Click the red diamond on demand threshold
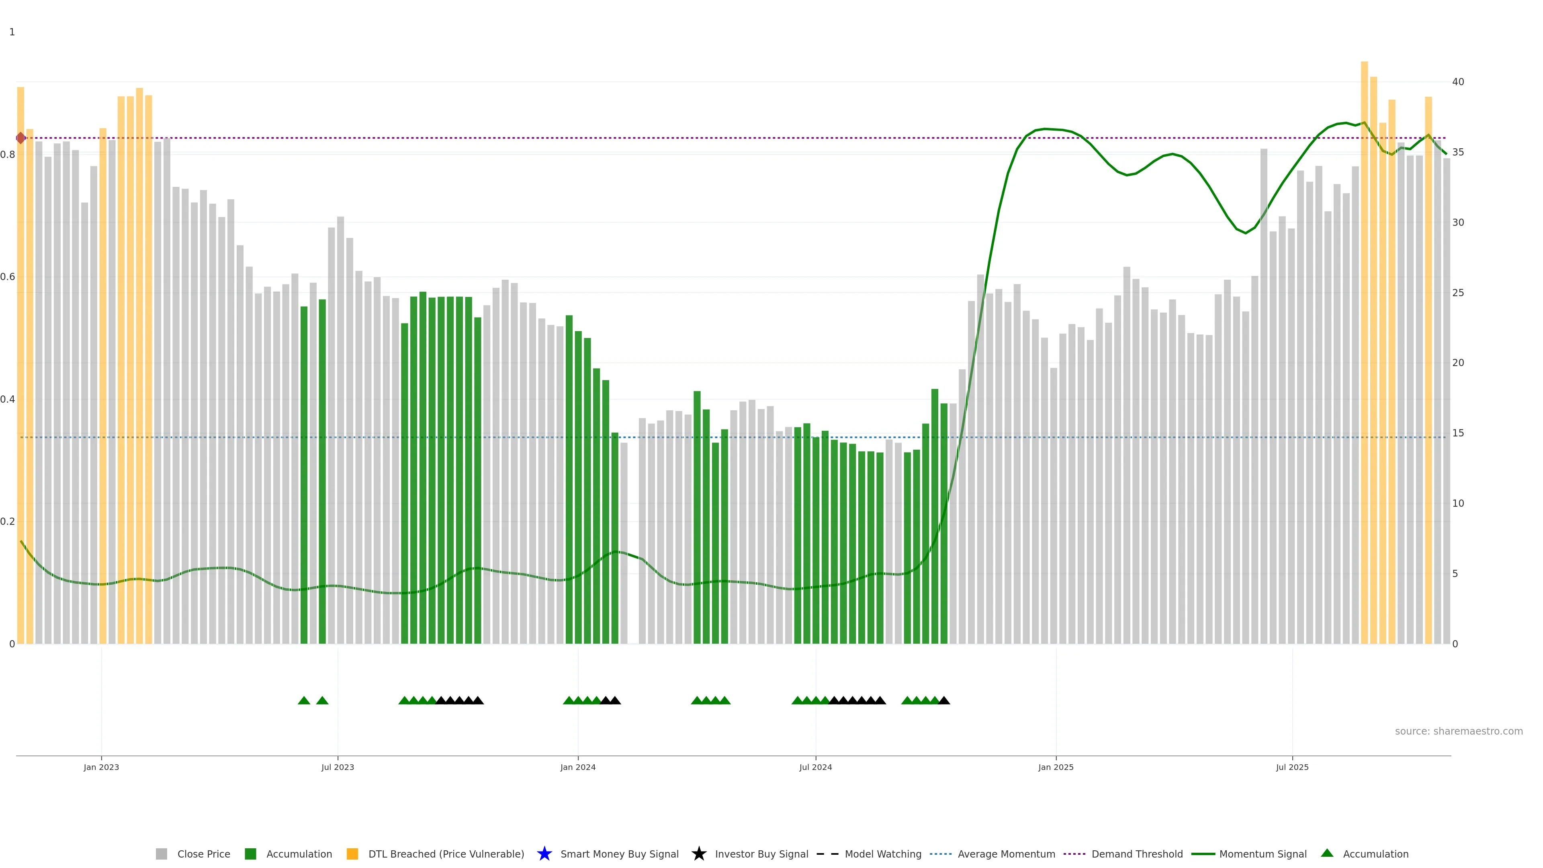Viewport: 1543px width, 868px height. [x=21, y=138]
